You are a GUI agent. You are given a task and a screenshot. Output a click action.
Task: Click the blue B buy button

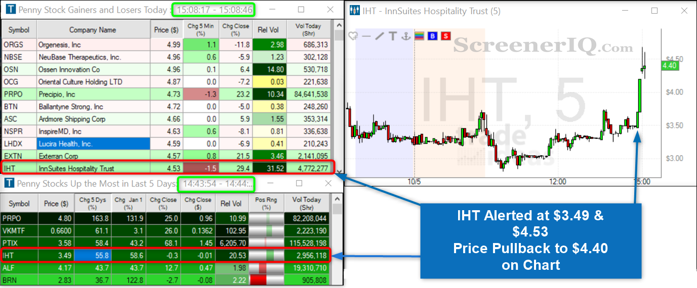(x=432, y=36)
